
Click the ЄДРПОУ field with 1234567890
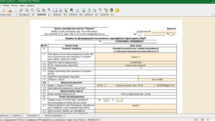[136, 63]
